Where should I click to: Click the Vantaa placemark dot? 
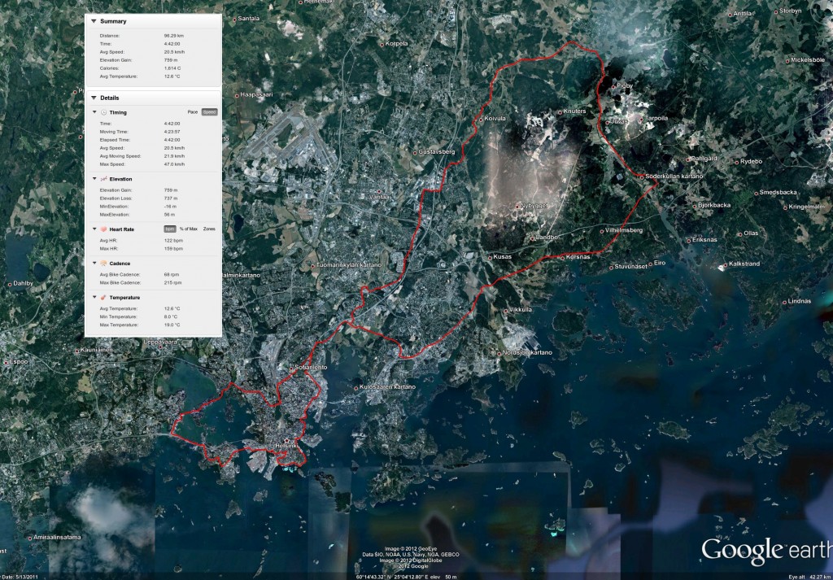click(x=379, y=192)
